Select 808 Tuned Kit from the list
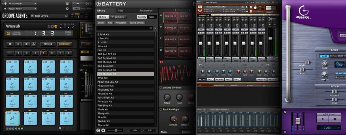 106,66
